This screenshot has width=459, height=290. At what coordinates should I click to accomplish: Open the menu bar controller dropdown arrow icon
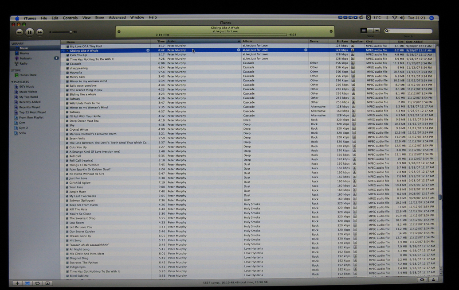pos(355,18)
